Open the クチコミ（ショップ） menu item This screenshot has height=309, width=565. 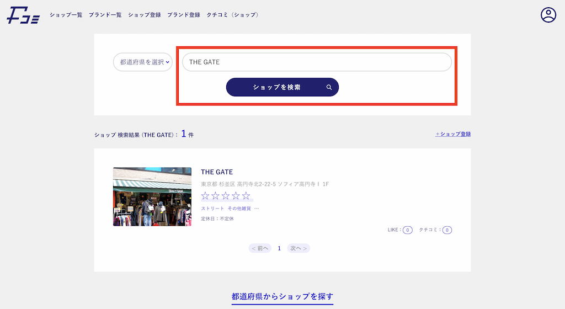click(232, 15)
